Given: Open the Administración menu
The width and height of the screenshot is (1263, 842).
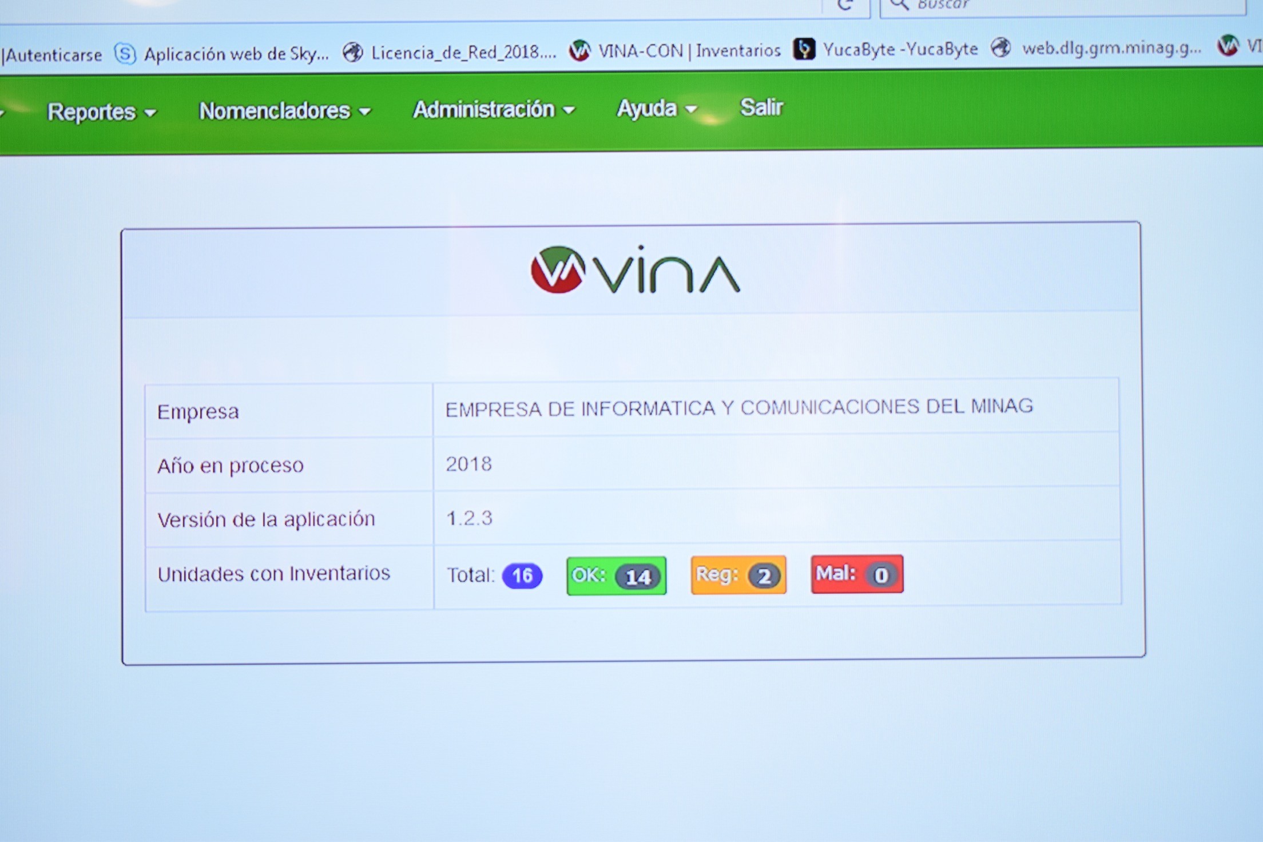Looking at the screenshot, I should [494, 109].
